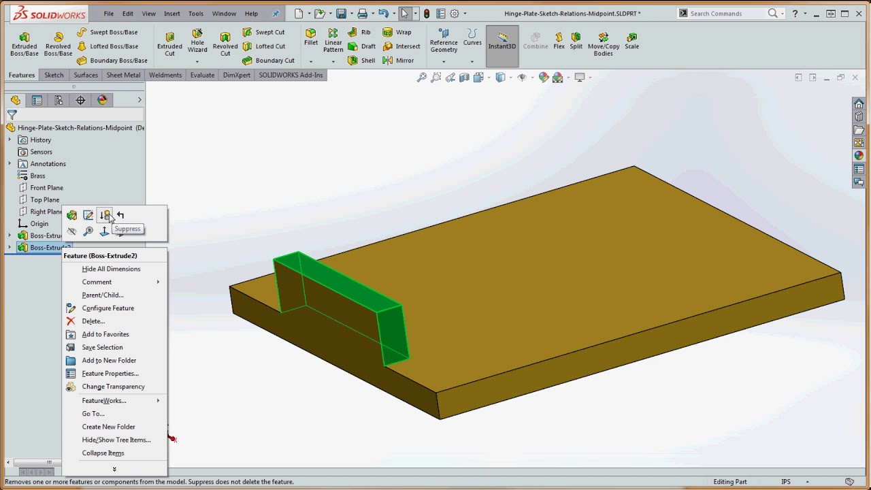Image resolution: width=871 pixels, height=490 pixels.
Task: Click the IPS unit system in status bar
Action: click(x=786, y=482)
